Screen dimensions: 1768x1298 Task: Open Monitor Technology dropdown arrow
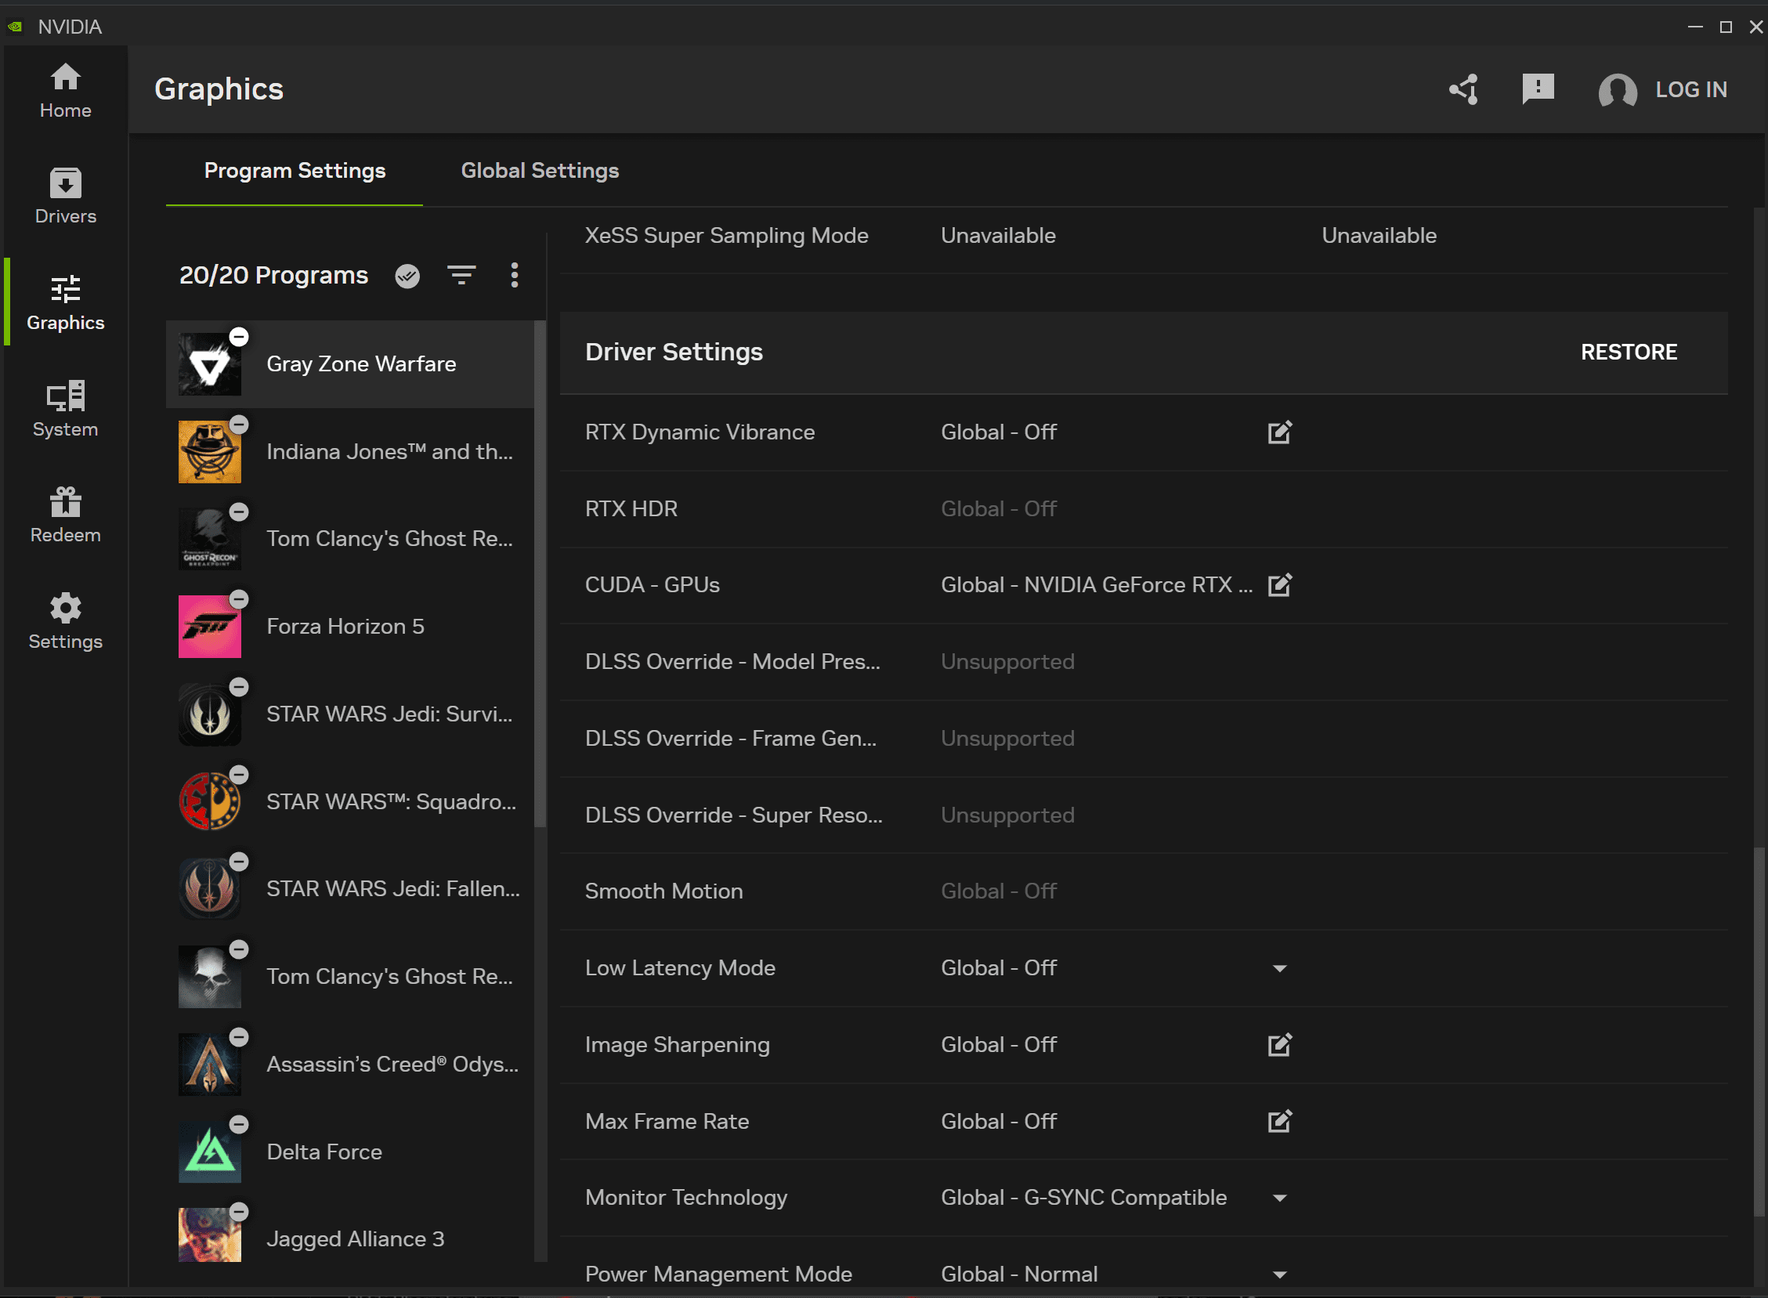1279,1199
